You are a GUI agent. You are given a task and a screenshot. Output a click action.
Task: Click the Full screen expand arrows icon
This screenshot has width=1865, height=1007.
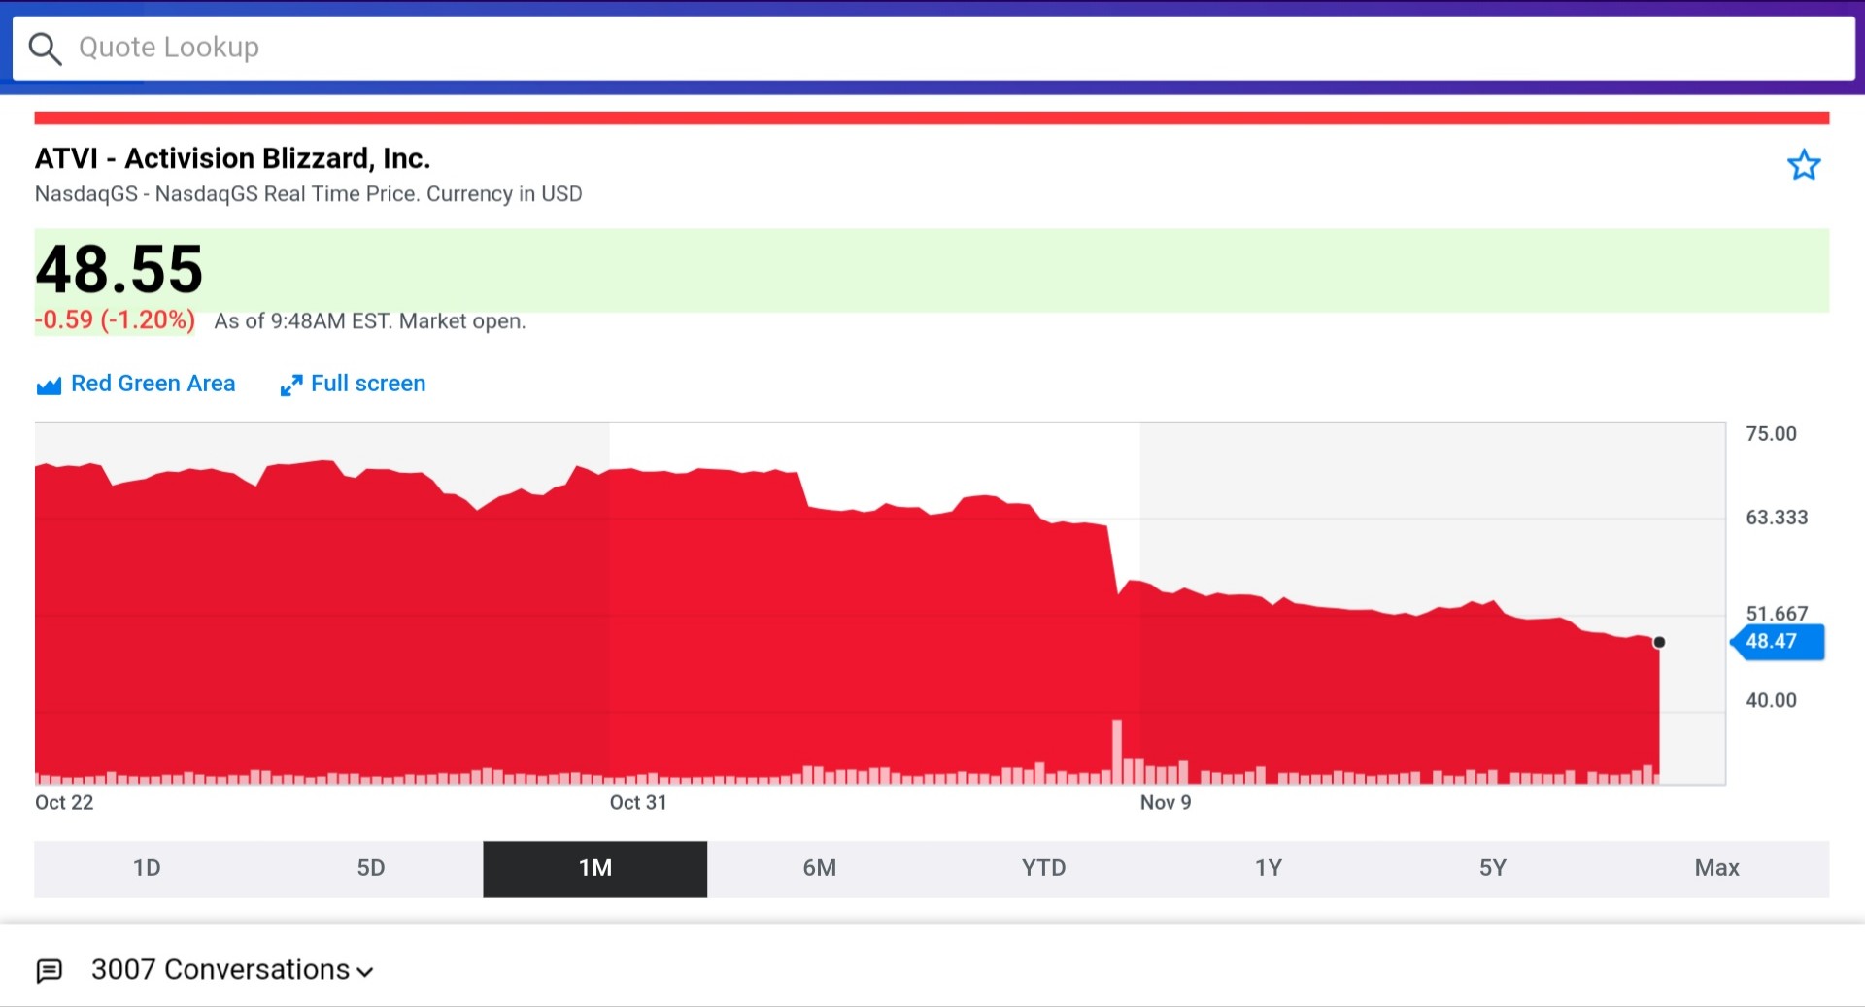click(x=291, y=386)
